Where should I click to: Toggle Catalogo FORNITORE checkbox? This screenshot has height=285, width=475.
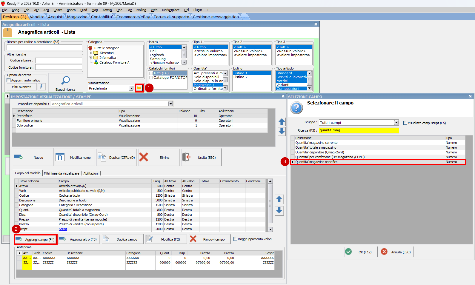[151, 78]
